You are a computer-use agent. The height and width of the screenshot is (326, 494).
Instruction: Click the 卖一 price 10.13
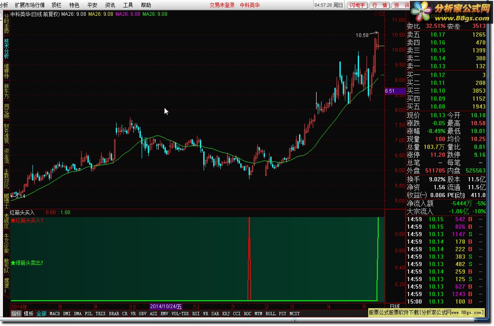[438, 66]
